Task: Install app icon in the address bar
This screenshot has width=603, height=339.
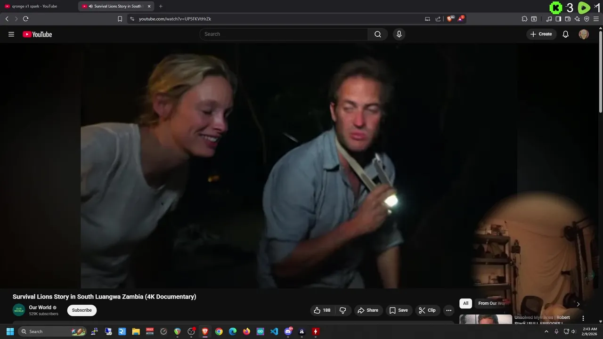Action: click(427, 19)
